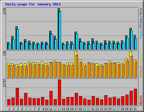Click day label 16 on the axis
The image size is (144, 112).
coord(72,109)
